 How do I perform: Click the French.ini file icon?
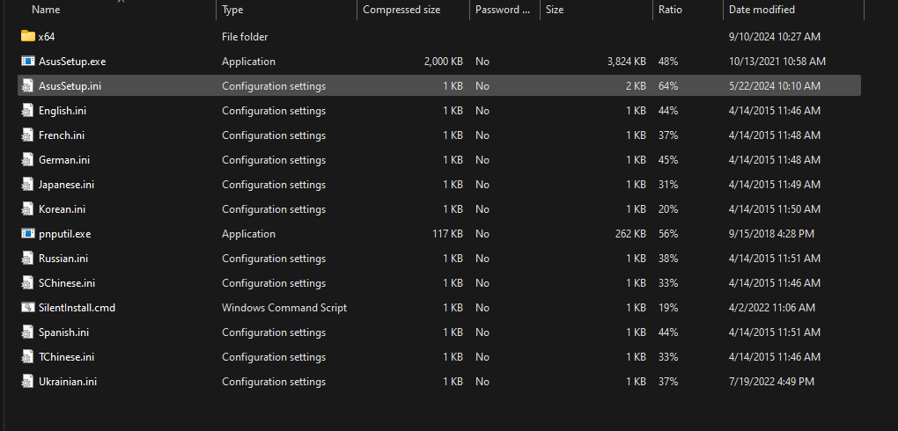coord(27,135)
